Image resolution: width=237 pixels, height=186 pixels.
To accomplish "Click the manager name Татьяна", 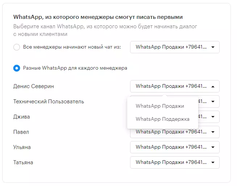I will tap(23, 162).
